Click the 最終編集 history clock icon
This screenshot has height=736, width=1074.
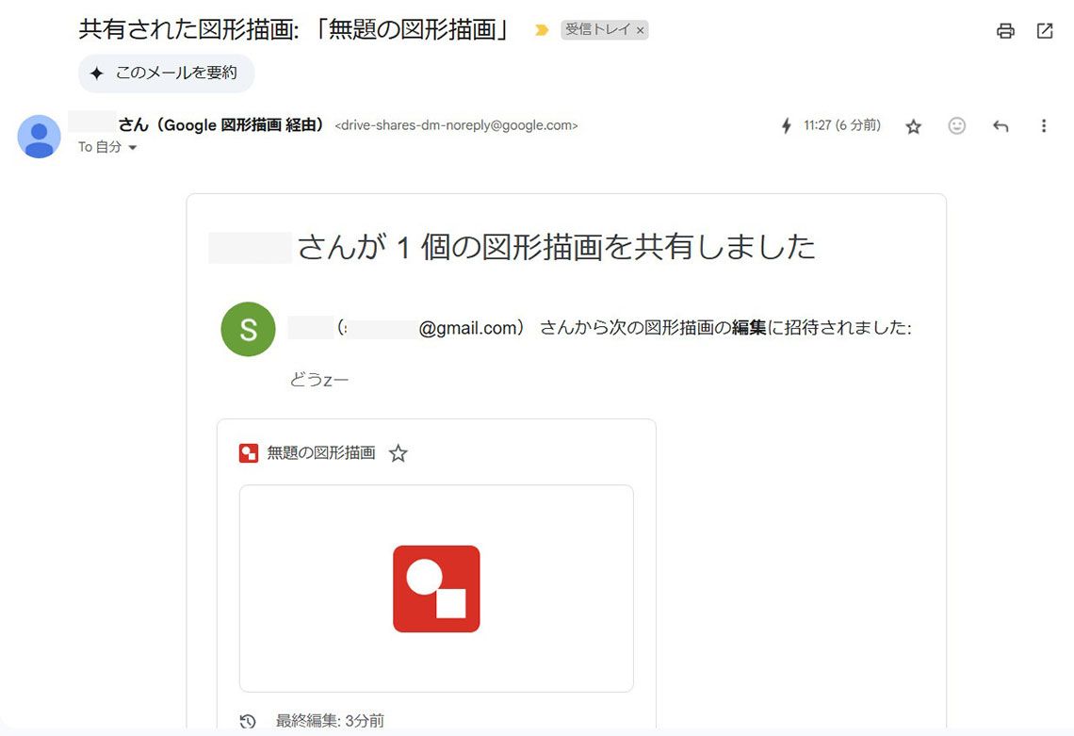[248, 721]
